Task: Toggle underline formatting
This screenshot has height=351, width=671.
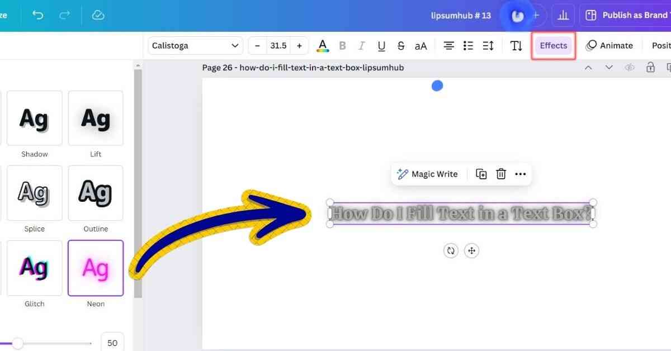Action: pos(381,46)
